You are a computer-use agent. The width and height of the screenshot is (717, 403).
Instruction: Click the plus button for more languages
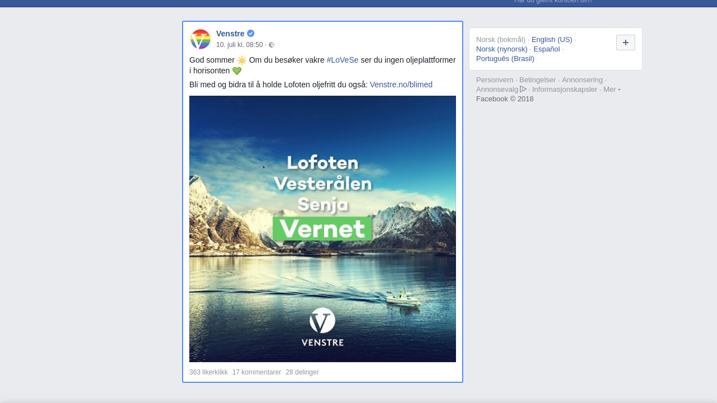coord(626,43)
